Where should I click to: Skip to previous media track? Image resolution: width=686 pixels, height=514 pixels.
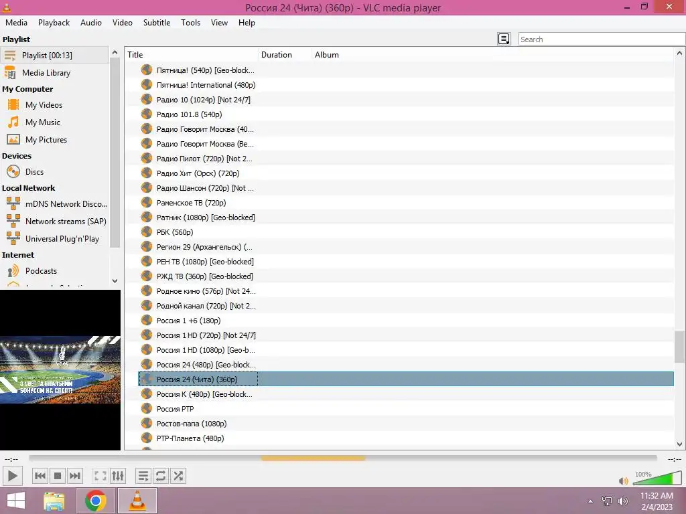tap(40, 476)
